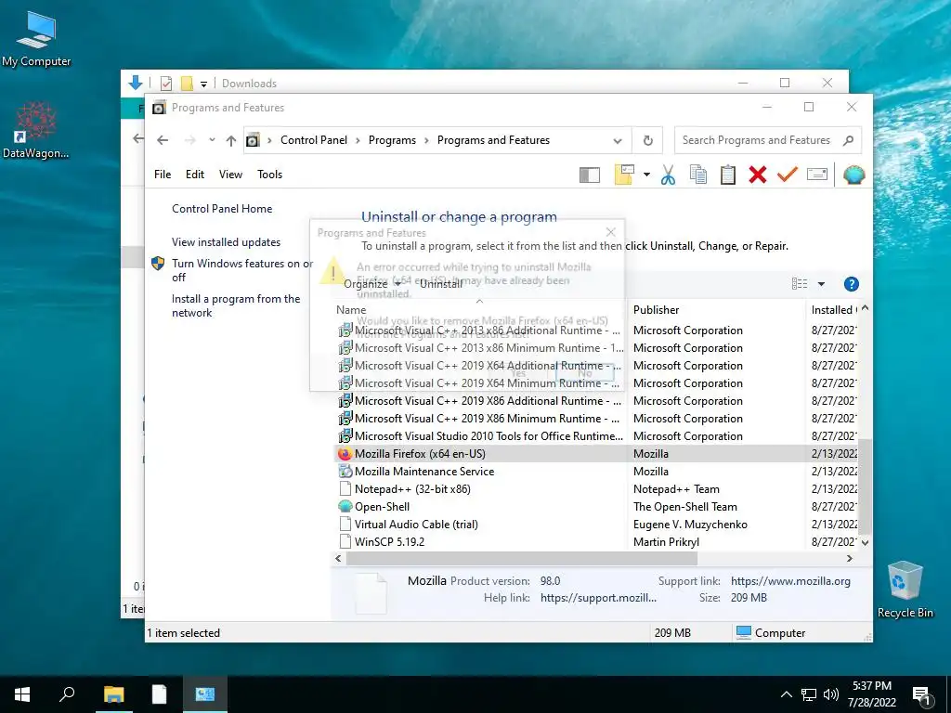Click the Email envelope toolbar icon

(x=817, y=175)
